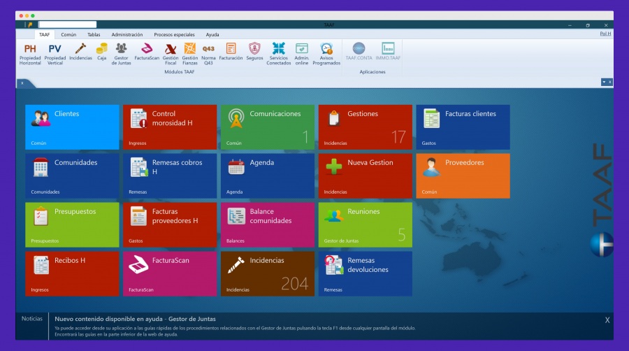Screen dimensions: 629x351
Task: Open the Comunidades tile
Action: point(72,176)
